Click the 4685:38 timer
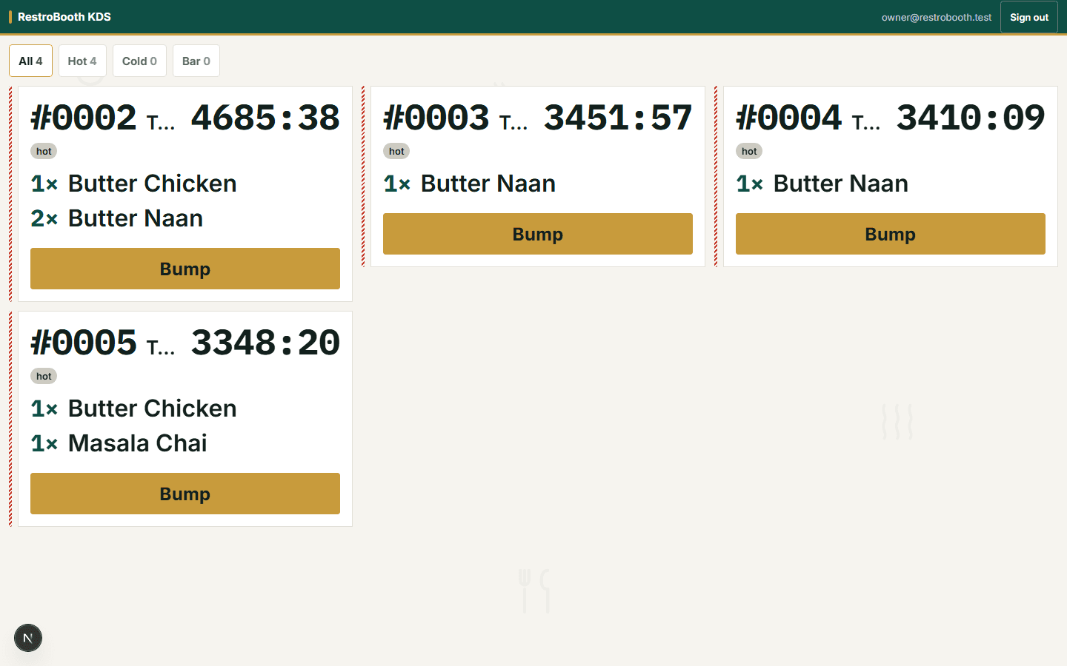Image resolution: width=1067 pixels, height=666 pixels. [x=265, y=118]
